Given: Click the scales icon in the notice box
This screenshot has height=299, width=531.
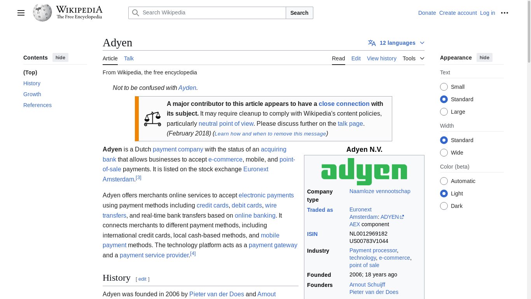Looking at the screenshot, I should (x=152, y=119).
